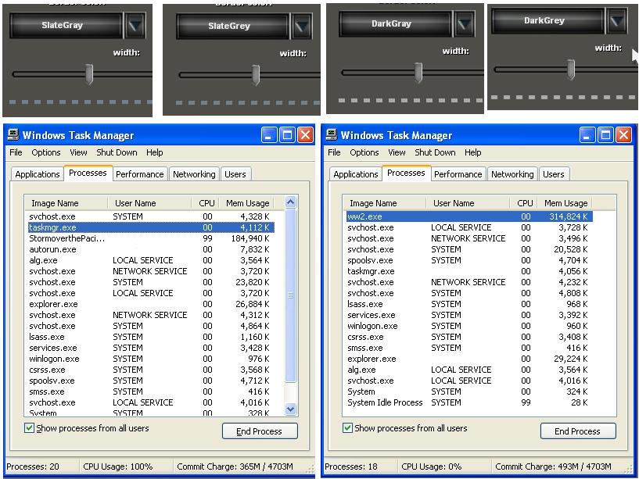The width and height of the screenshot is (639, 479).
Task: Click End Process button in right Task Manager
Action: pos(578,431)
